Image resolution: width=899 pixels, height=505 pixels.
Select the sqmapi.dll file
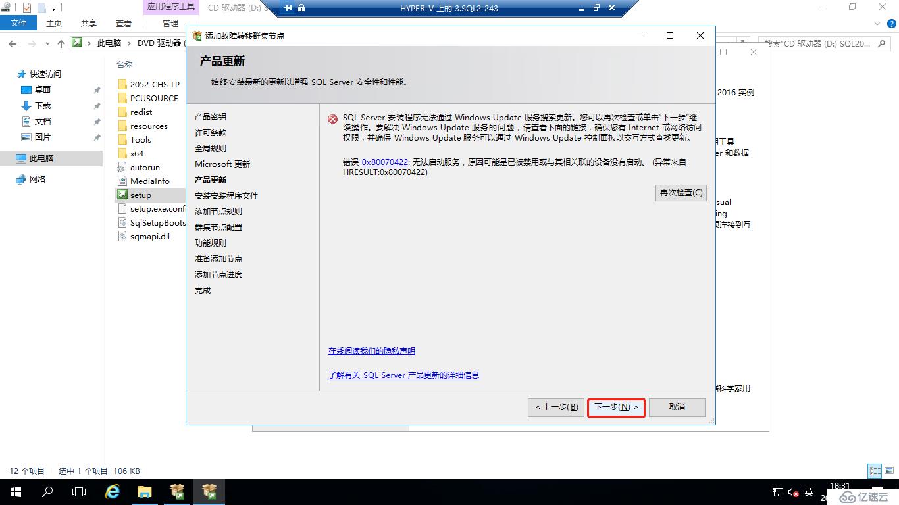tap(149, 236)
